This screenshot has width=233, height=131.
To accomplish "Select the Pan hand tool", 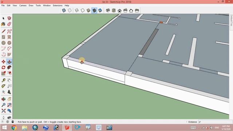I will coord(9,99).
